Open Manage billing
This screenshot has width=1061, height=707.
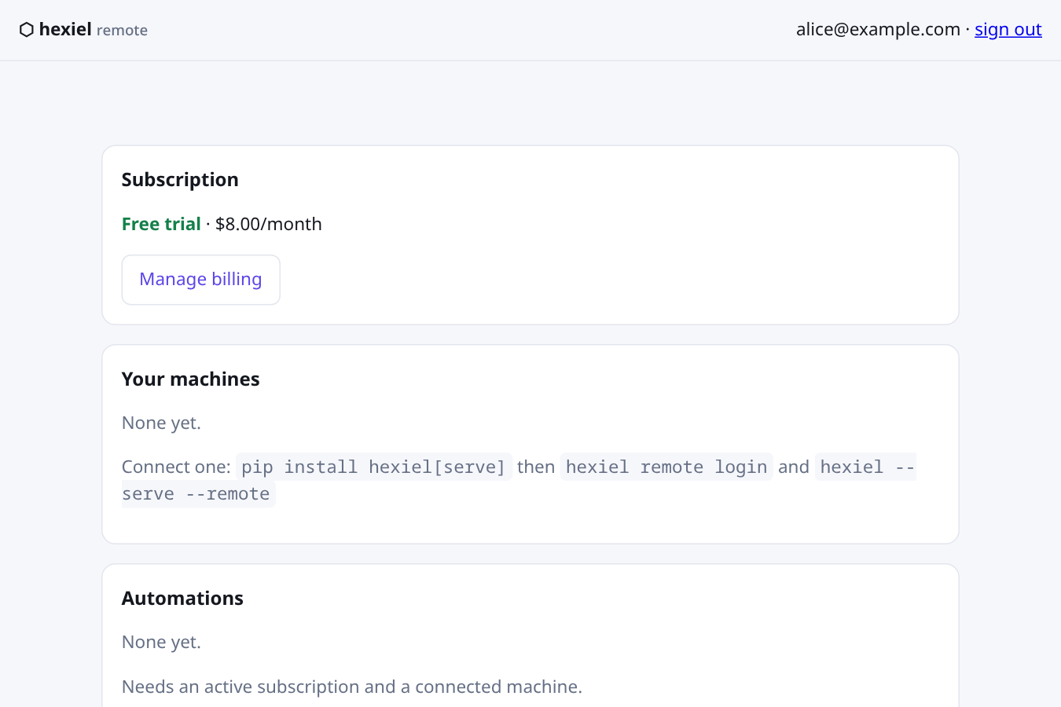coord(201,280)
